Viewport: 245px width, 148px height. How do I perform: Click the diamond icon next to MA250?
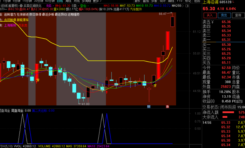click(183, 6)
